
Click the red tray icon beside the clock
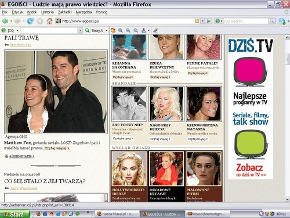click(267, 214)
